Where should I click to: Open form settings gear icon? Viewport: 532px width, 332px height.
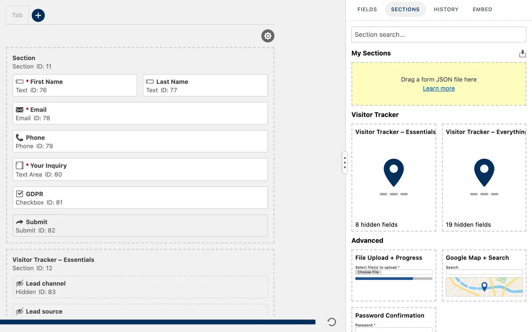(x=268, y=36)
